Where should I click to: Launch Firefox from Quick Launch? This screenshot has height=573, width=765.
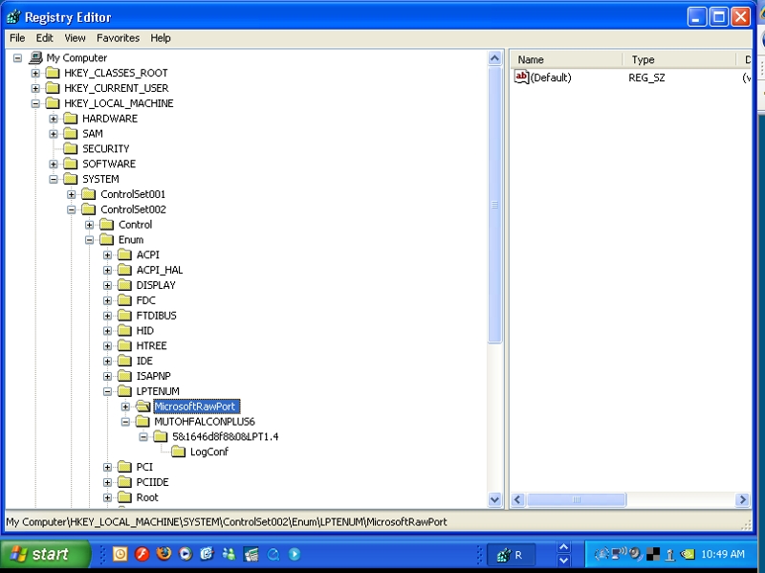click(x=164, y=554)
